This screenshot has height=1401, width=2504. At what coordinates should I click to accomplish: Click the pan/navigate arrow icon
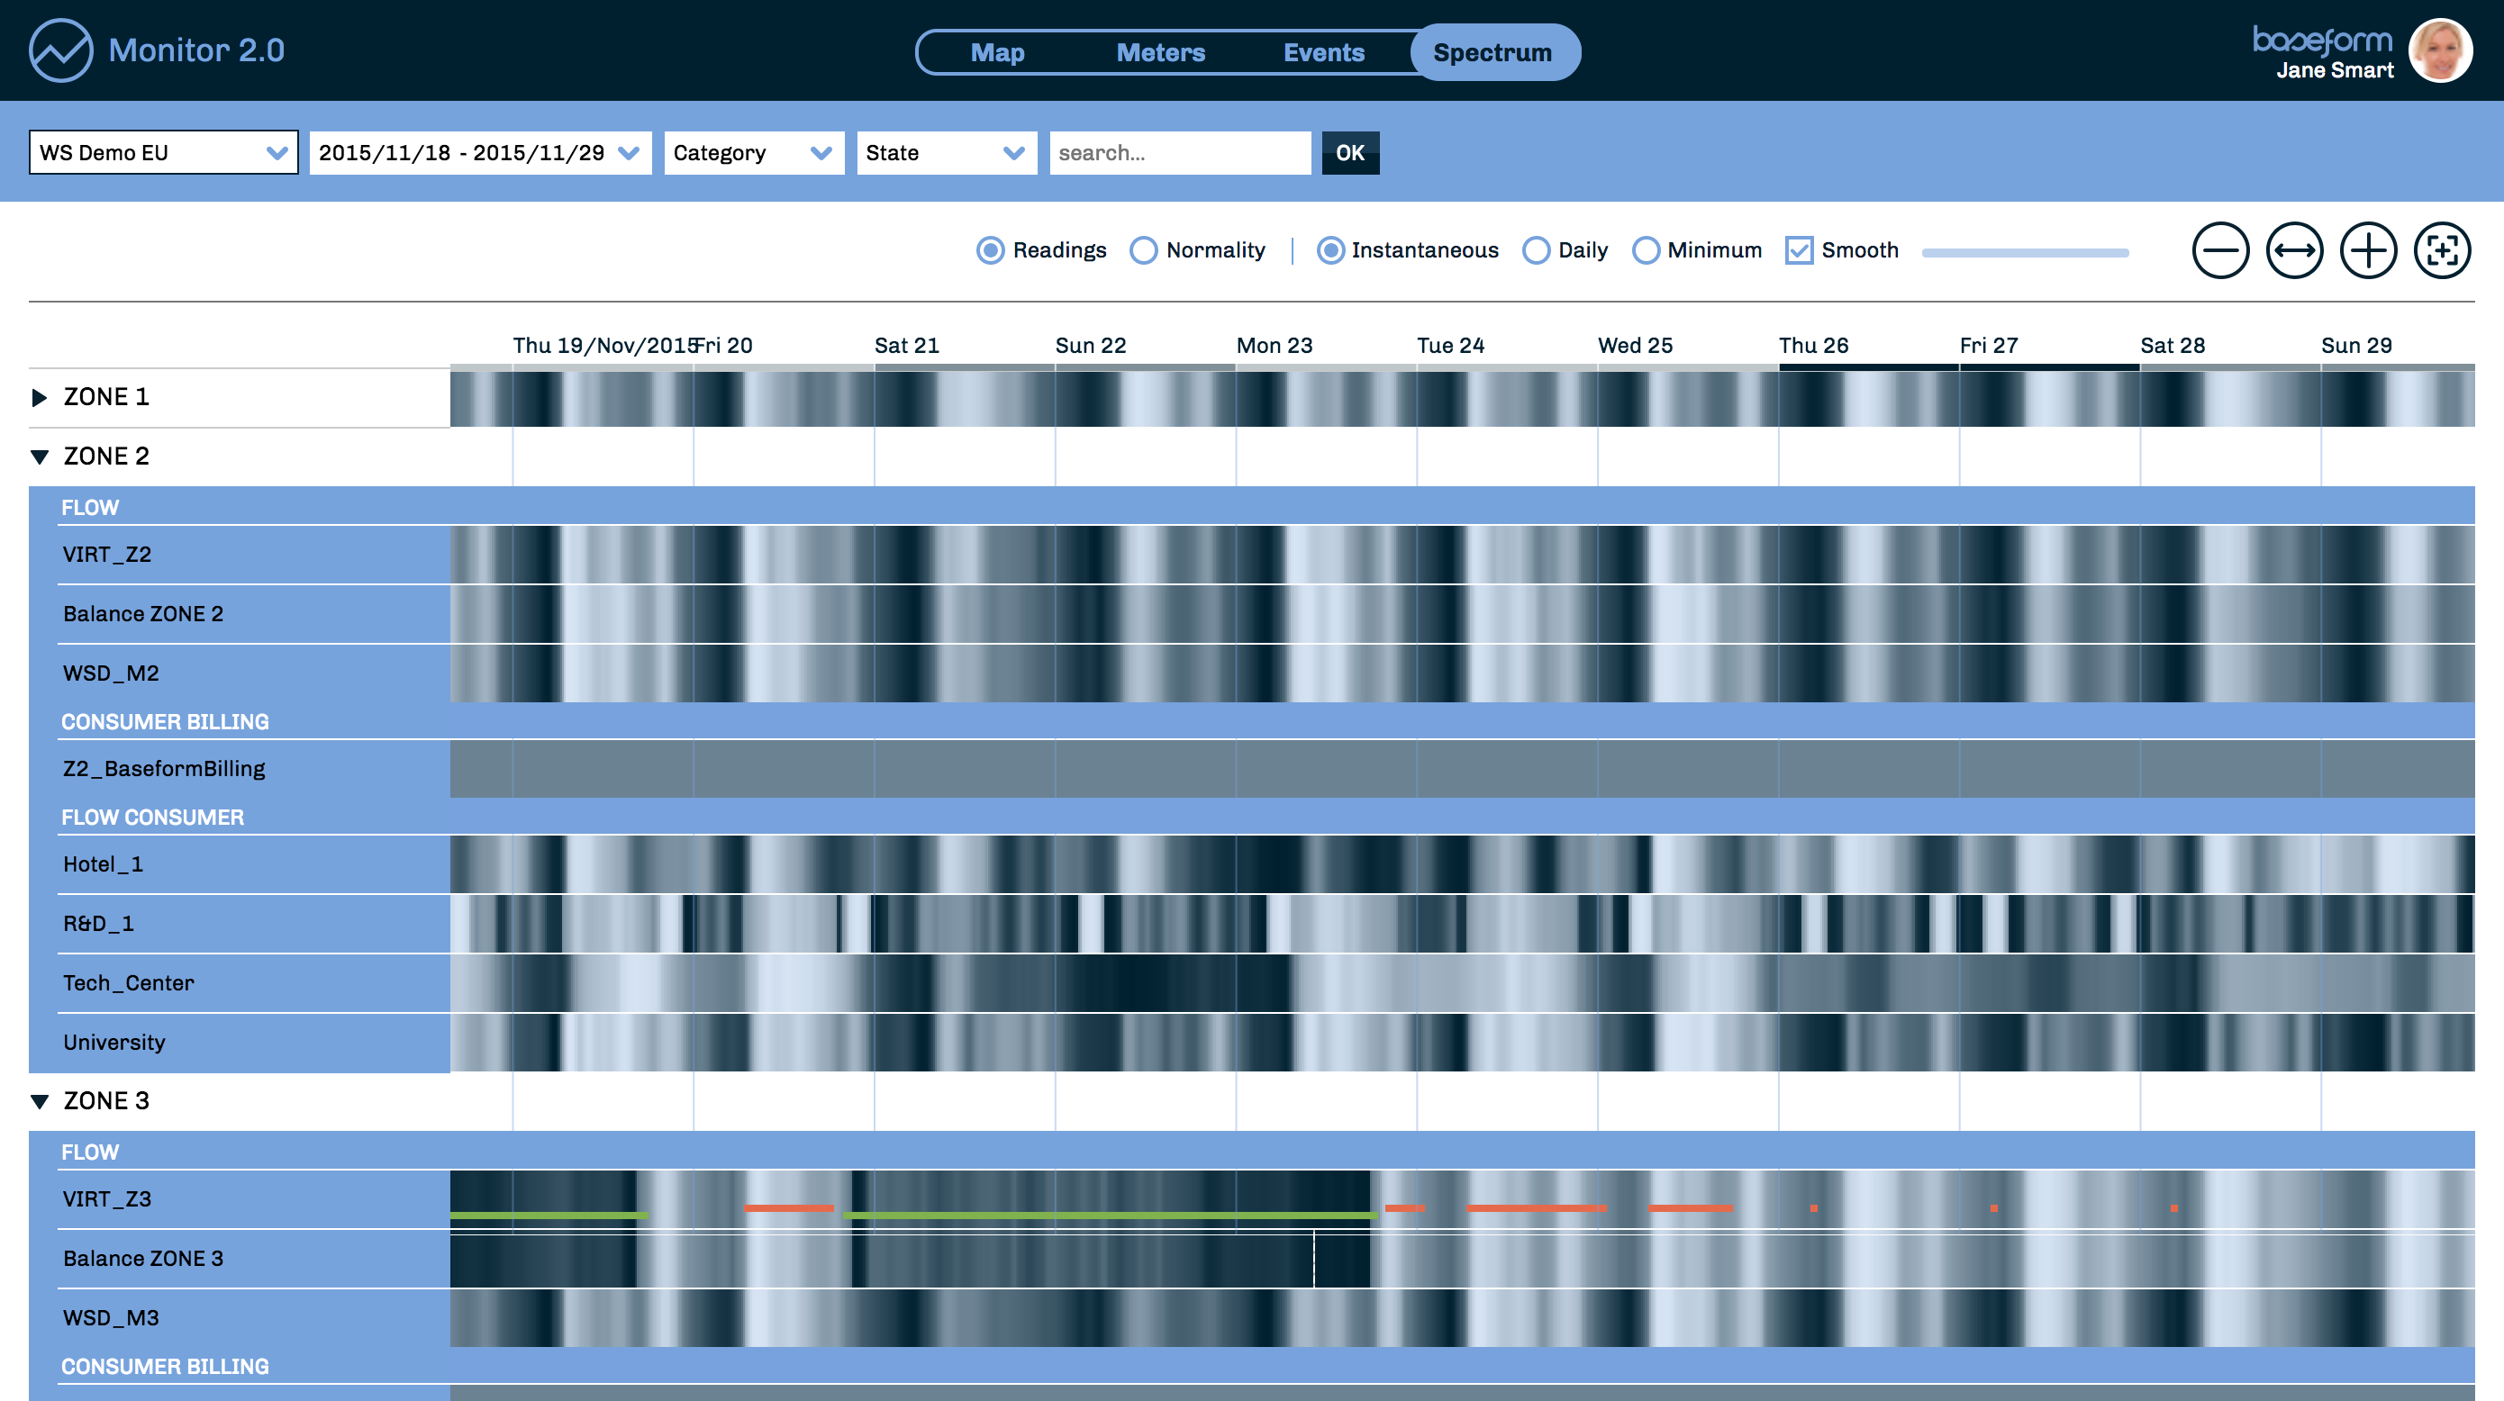point(2292,249)
